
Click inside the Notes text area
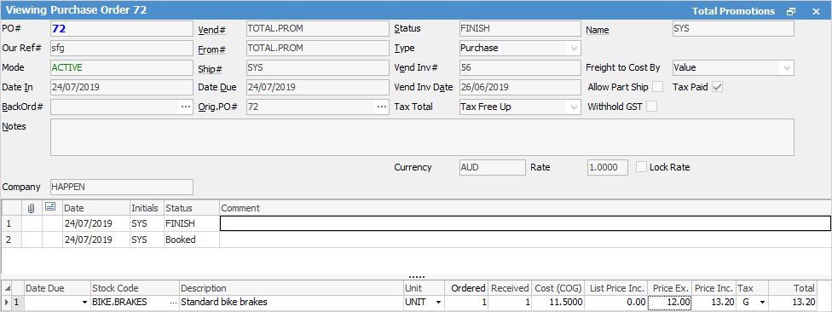(x=422, y=137)
